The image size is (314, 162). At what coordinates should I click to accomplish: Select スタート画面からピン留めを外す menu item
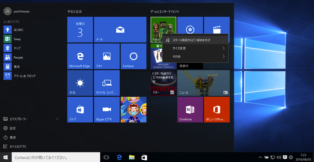pos(195,40)
